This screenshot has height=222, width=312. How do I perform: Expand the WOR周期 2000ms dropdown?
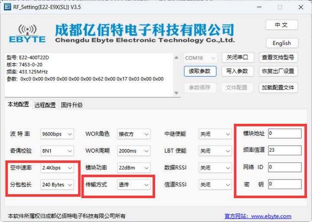134,151
